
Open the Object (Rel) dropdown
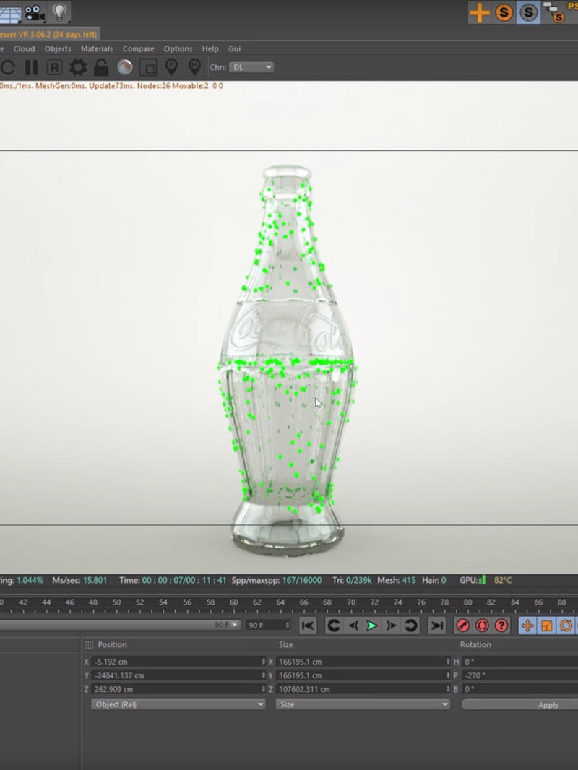(178, 704)
